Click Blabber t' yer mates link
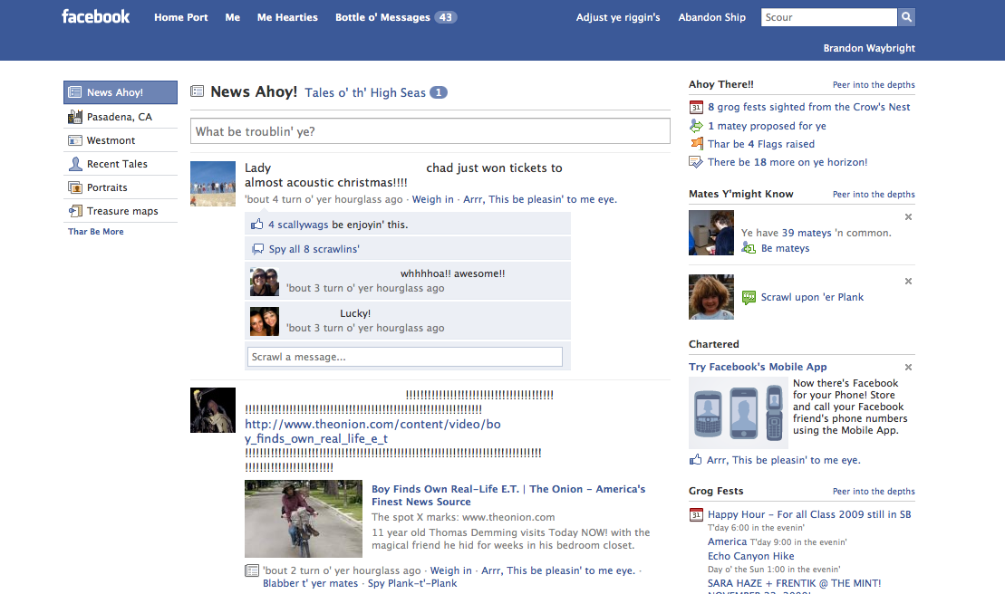The height and width of the screenshot is (594, 1005). click(x=310, y=583)
